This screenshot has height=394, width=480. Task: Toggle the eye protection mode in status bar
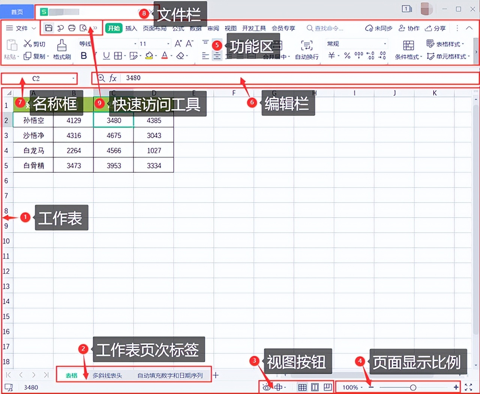click(266, 387)
